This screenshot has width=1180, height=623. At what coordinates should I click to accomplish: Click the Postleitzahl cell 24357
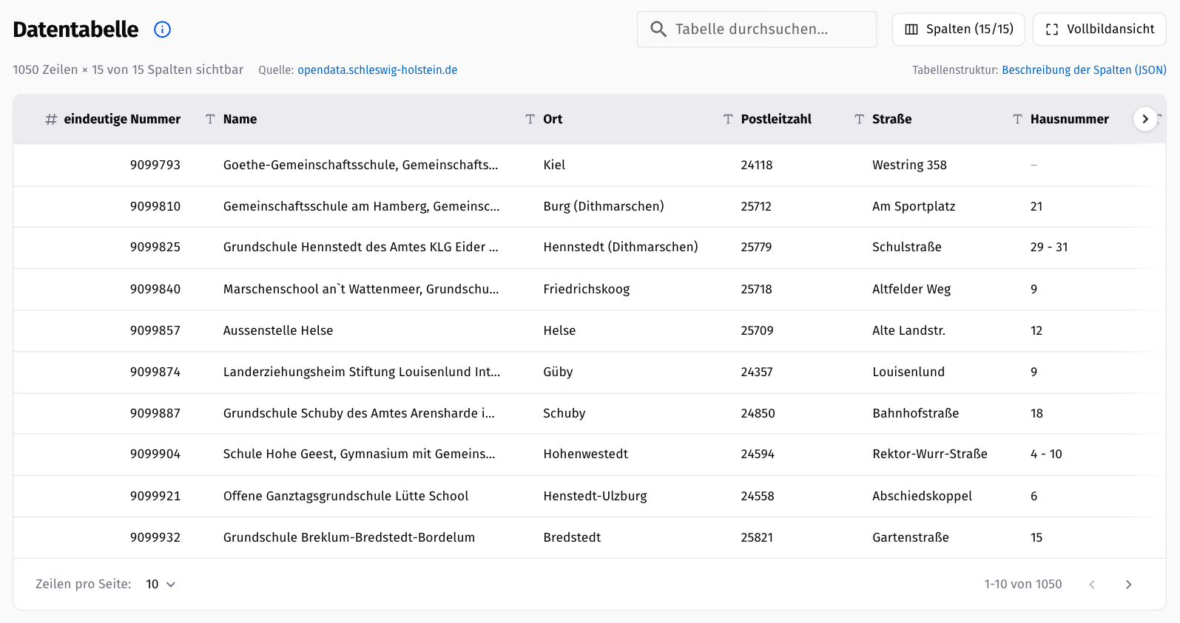757,372
